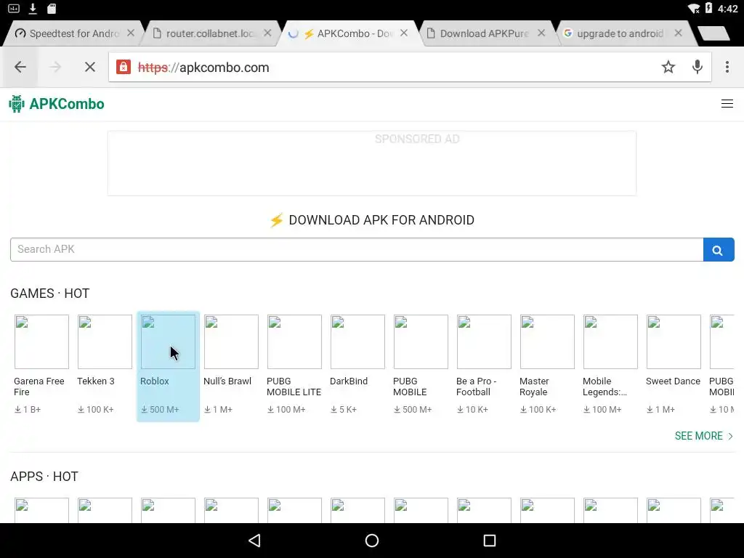Viewport: 744px width, 558px height.
Task: Click the APKCombo site title link
Action: [x=67, y=104]
